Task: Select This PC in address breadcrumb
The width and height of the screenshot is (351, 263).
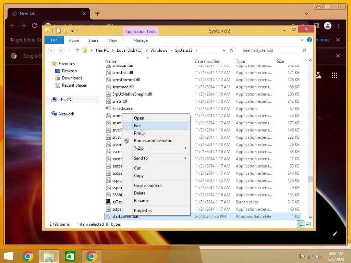Action: pos(102,50)
